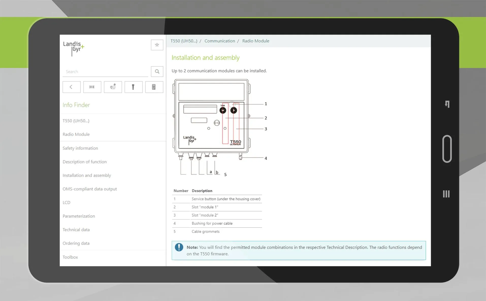The image size is (486, 301).
Task: Click Communication breadcrumb
Action: (220, 41)
